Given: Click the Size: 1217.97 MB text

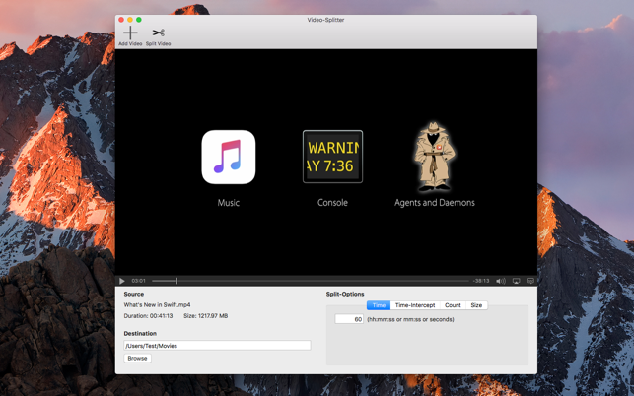Looking at the screenshot, I should tap(205, 316).
